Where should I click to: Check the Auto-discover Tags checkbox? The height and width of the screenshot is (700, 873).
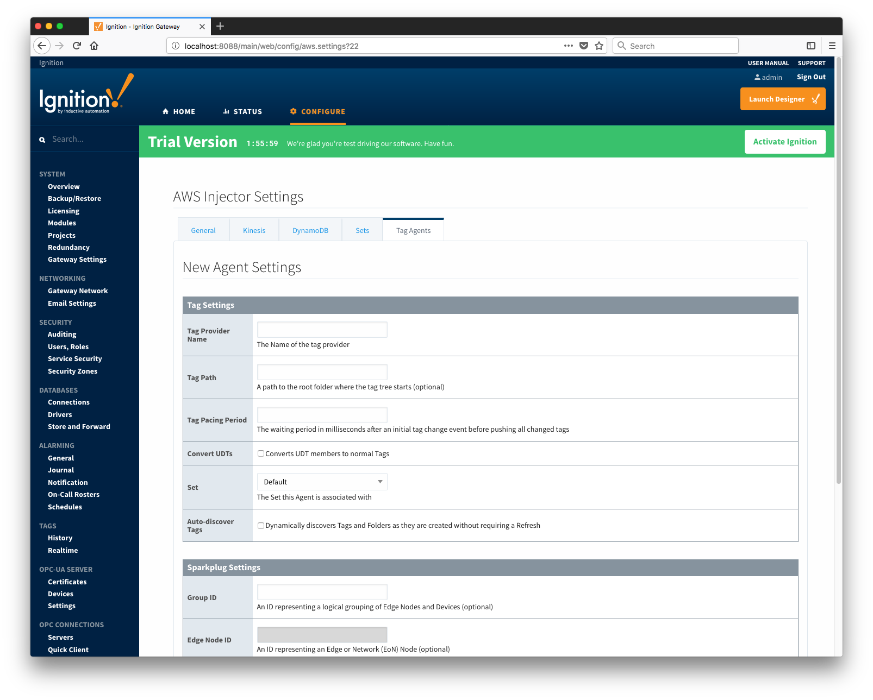(x=261, y=526)
